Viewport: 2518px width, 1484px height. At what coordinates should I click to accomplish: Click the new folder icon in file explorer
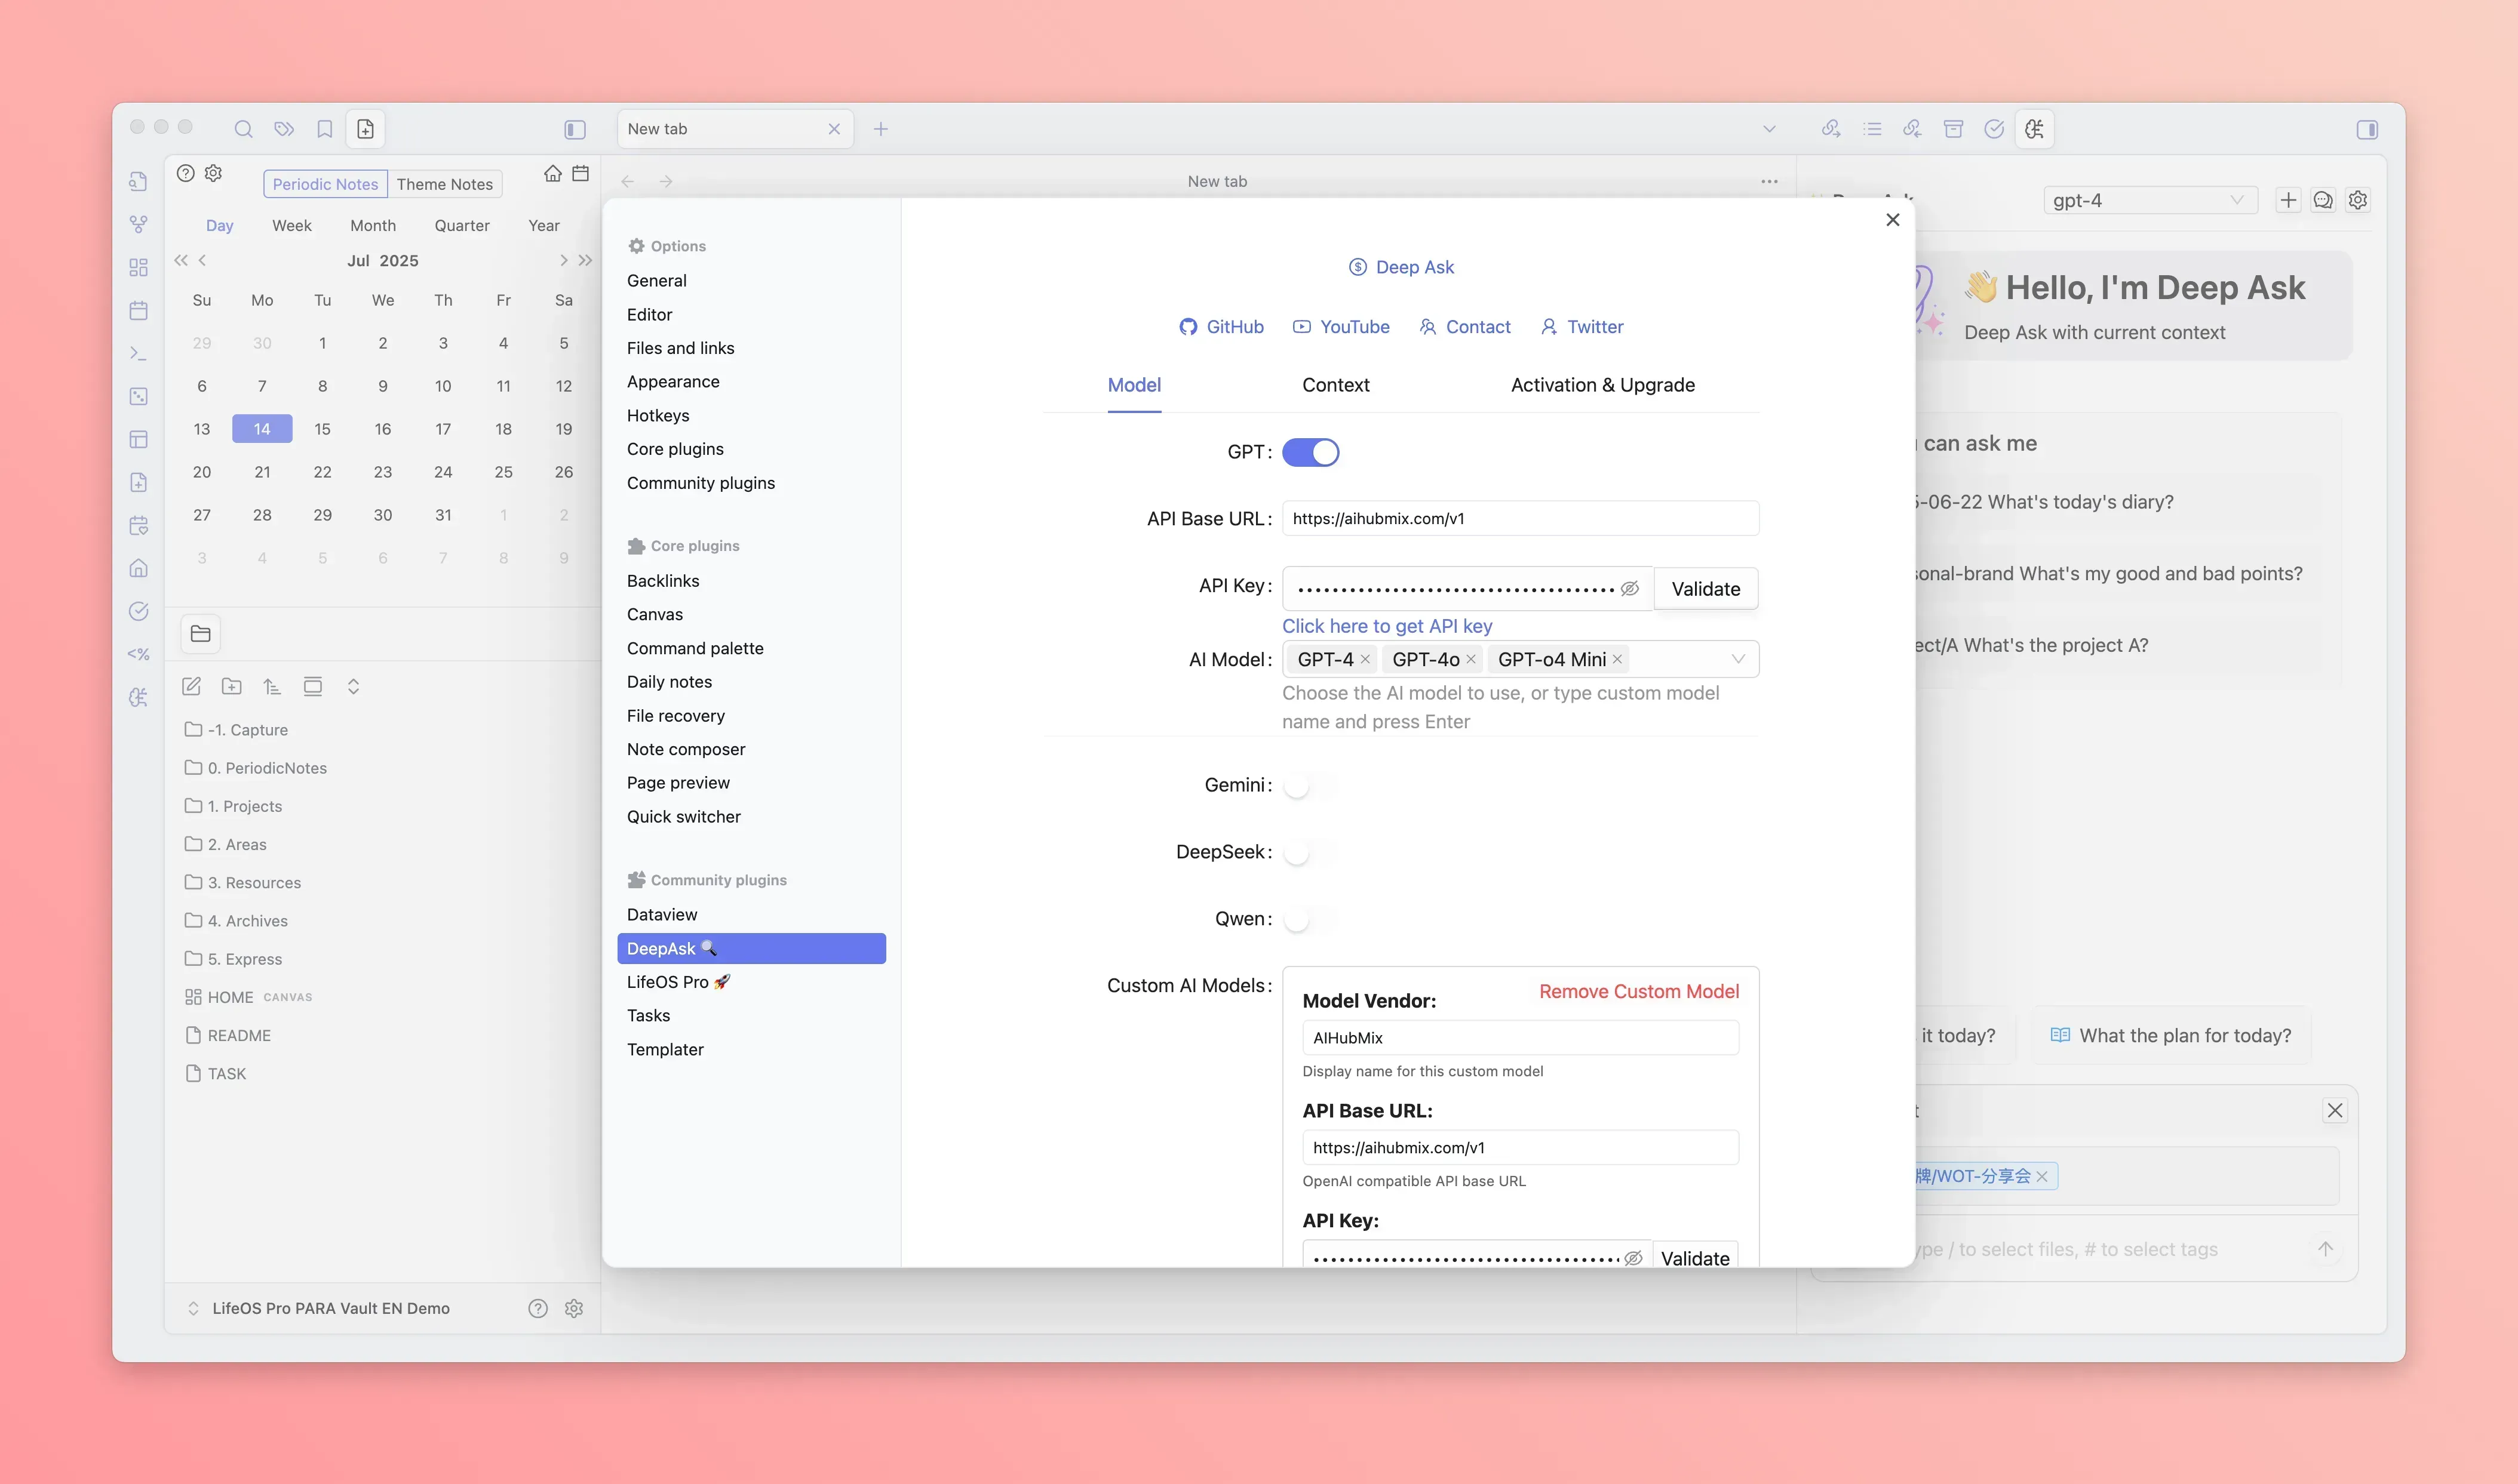231,686
